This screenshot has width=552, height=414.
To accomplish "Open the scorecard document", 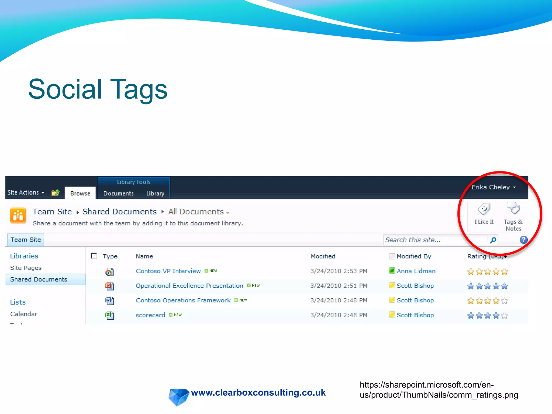I will click(x=150, y=315).
